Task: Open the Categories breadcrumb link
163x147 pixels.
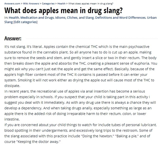Action: (48, 3)
